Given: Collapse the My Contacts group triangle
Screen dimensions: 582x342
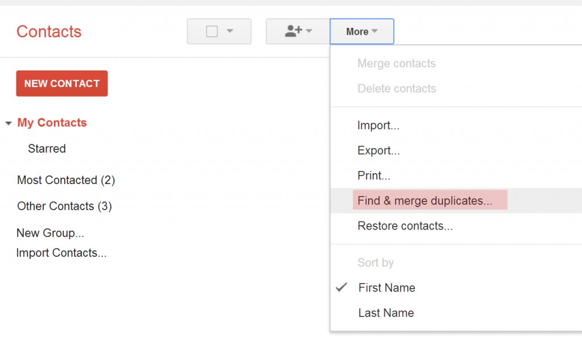Looking at the screenshot, I should [x=9, y=123].
